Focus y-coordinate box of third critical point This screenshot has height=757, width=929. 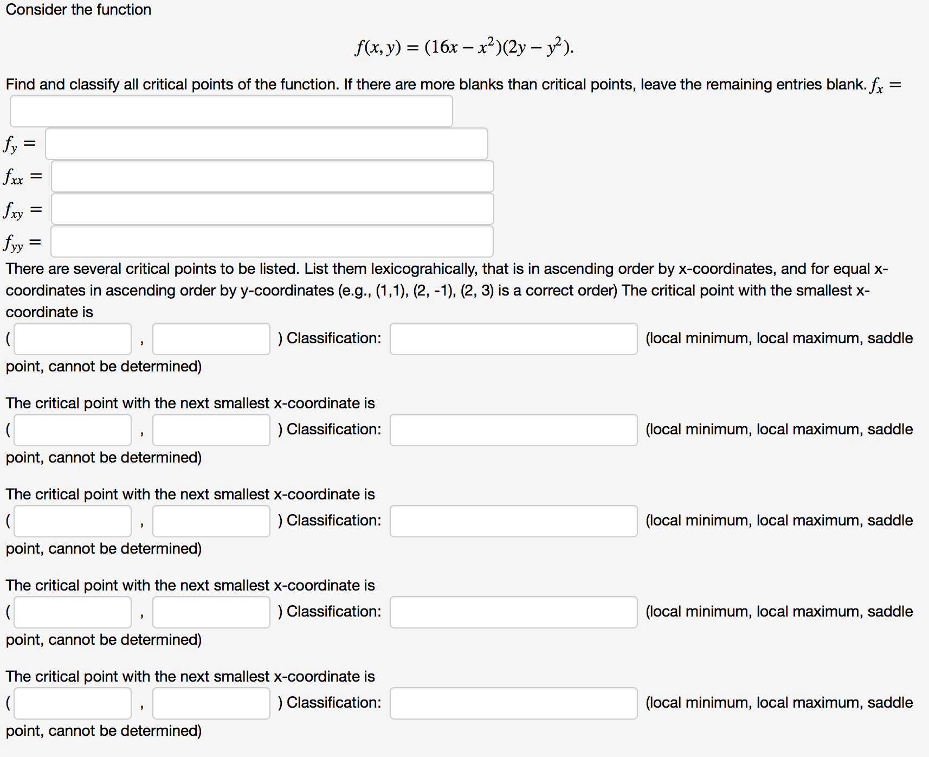pos(211,521)
